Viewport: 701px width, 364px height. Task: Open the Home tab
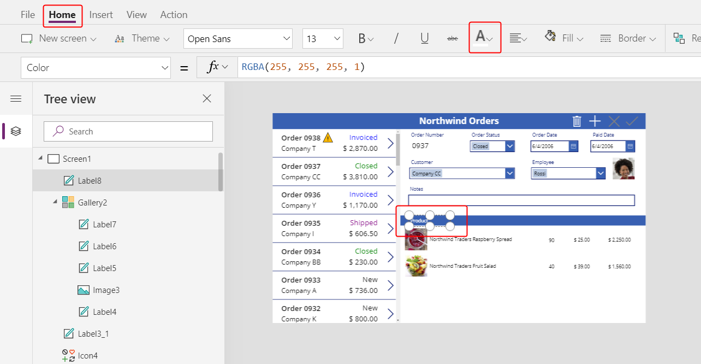click(62, 15)
